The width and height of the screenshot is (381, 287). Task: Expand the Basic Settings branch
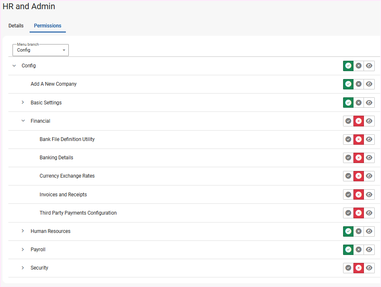coord(23,103)
